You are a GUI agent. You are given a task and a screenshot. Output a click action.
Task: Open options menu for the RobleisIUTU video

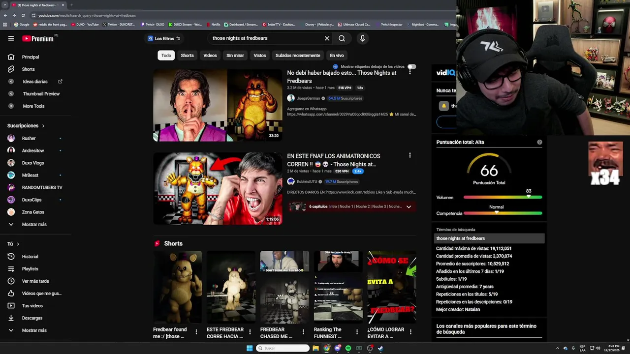[x=409, y=155]
